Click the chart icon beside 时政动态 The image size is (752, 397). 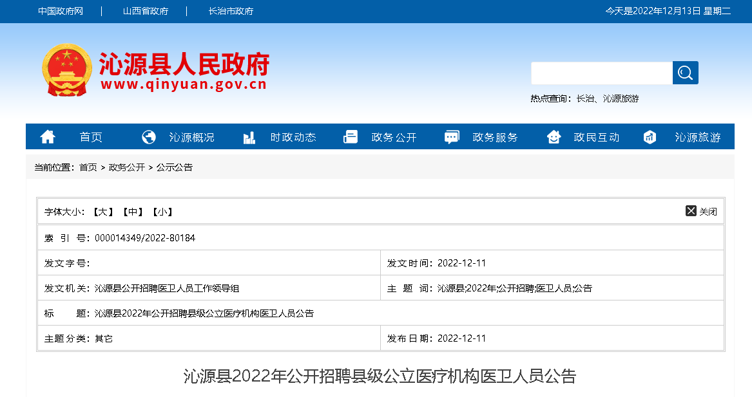pyautogui.click(x=249, y=138)
